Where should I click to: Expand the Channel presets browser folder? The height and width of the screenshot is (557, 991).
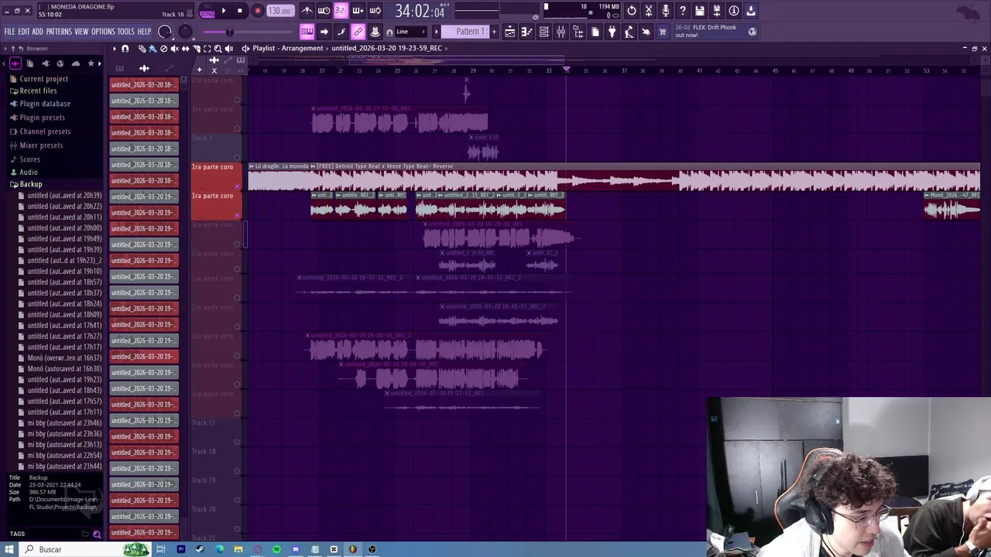point(45,132)
